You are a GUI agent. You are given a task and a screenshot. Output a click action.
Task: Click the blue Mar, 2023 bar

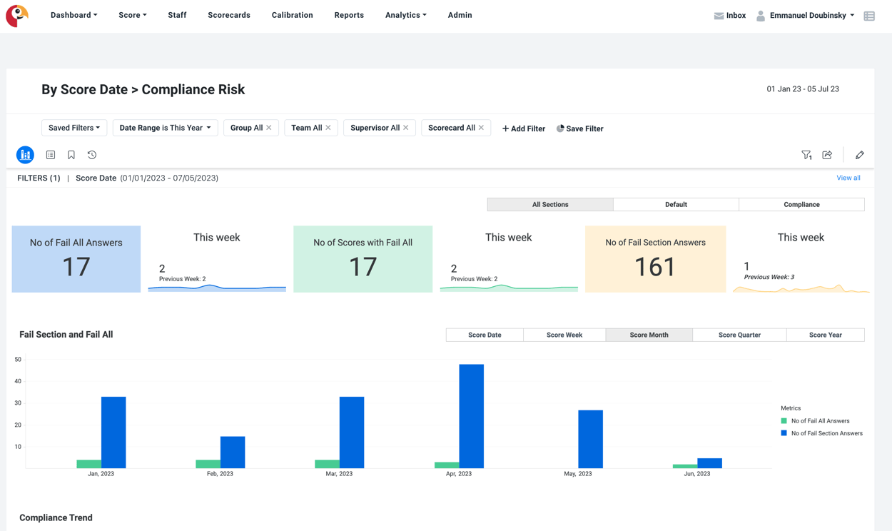(x=352, y=433)
